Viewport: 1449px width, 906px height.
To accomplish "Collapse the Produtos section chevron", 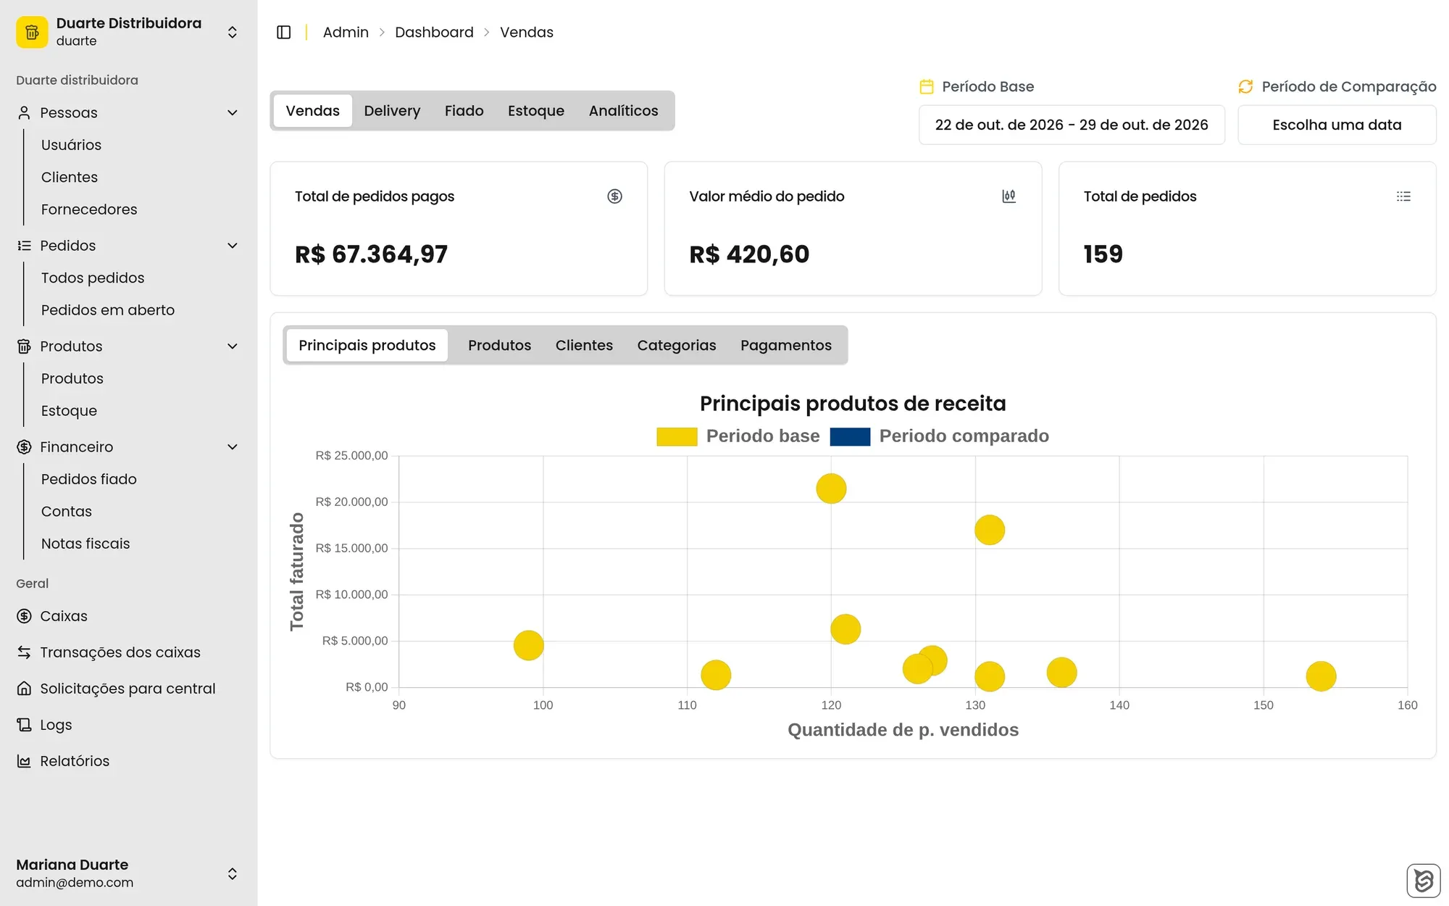I will point(233,346).
